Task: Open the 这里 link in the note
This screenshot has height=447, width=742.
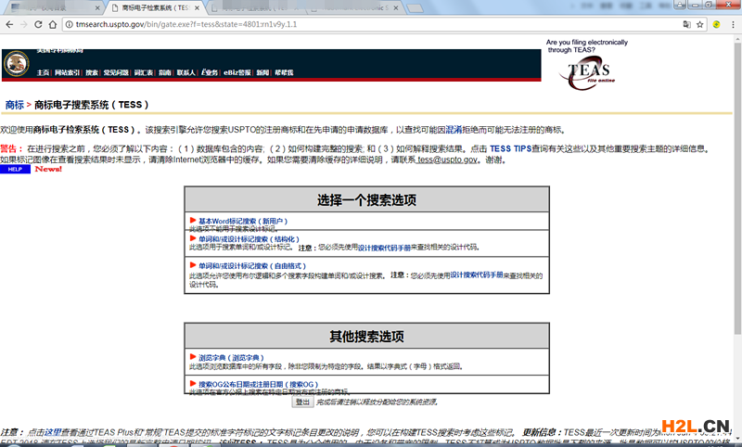Action: 53,432
